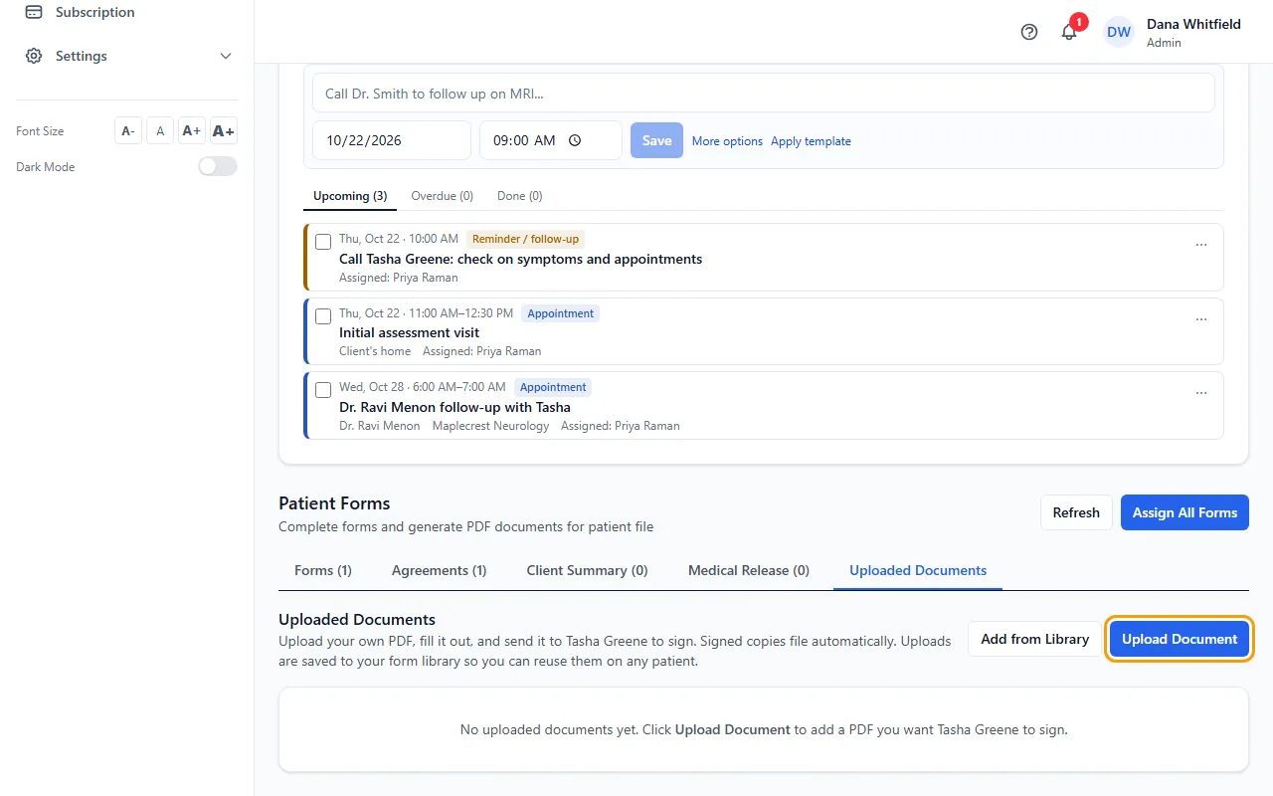This screenshot has height=796, width=1273.
Task: Open the time picker clock icon
Action: (575, 140)
